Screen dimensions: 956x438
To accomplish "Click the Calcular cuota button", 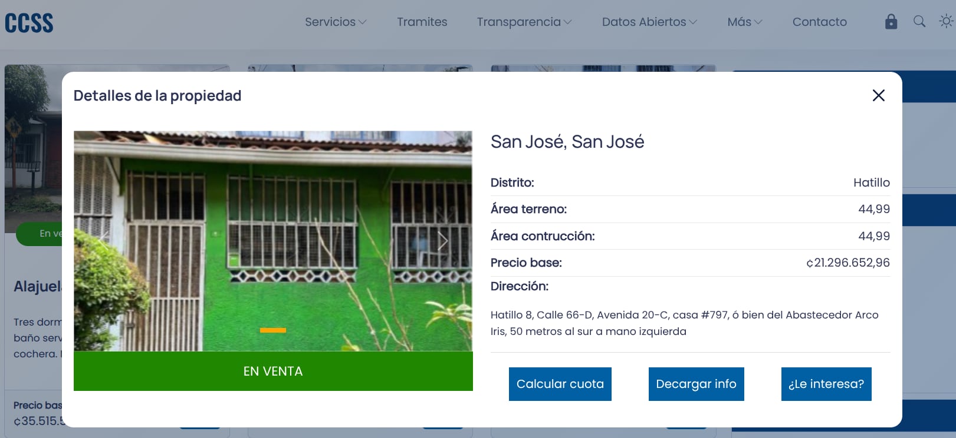I will [x=560, y=384].
